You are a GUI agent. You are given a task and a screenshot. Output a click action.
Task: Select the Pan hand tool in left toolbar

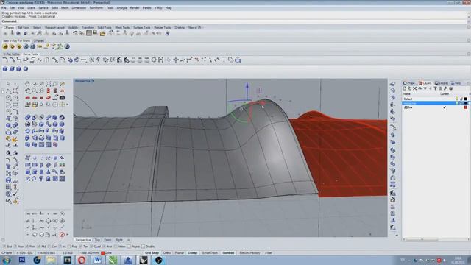[28, 84]
